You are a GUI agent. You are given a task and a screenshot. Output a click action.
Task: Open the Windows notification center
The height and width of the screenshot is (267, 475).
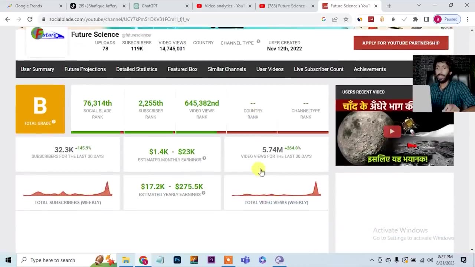click(x=463, y=260)
